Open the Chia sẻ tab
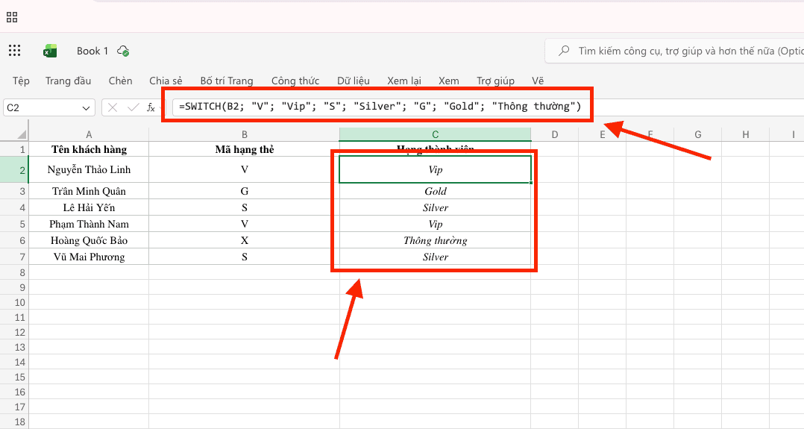804x429 pixels. [x=166, y=81]
